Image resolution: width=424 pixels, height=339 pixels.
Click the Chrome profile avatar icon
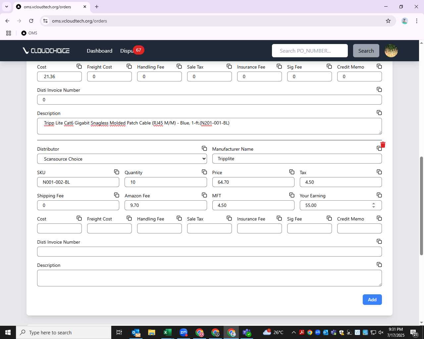click(x=404, y=21)
